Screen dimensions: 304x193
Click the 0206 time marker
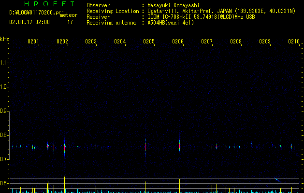[178, 41]
